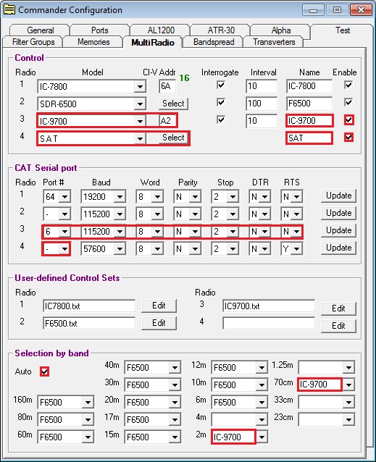Expand radio 1 Port # dropdown showing 64
This screenshot has width=376, height=462.
coord(64,196)
